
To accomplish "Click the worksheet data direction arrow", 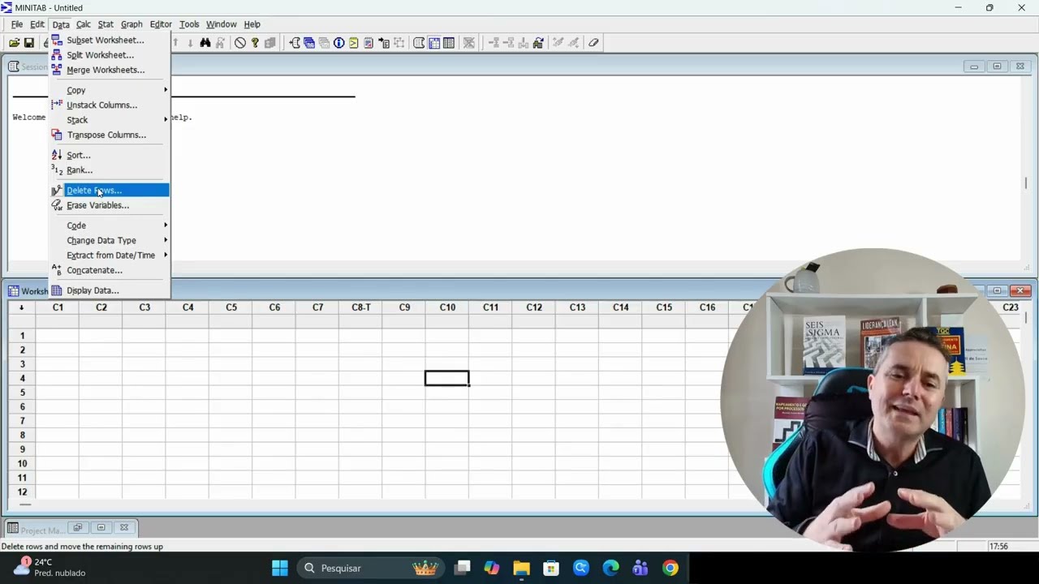I will [x=22, y=307].
